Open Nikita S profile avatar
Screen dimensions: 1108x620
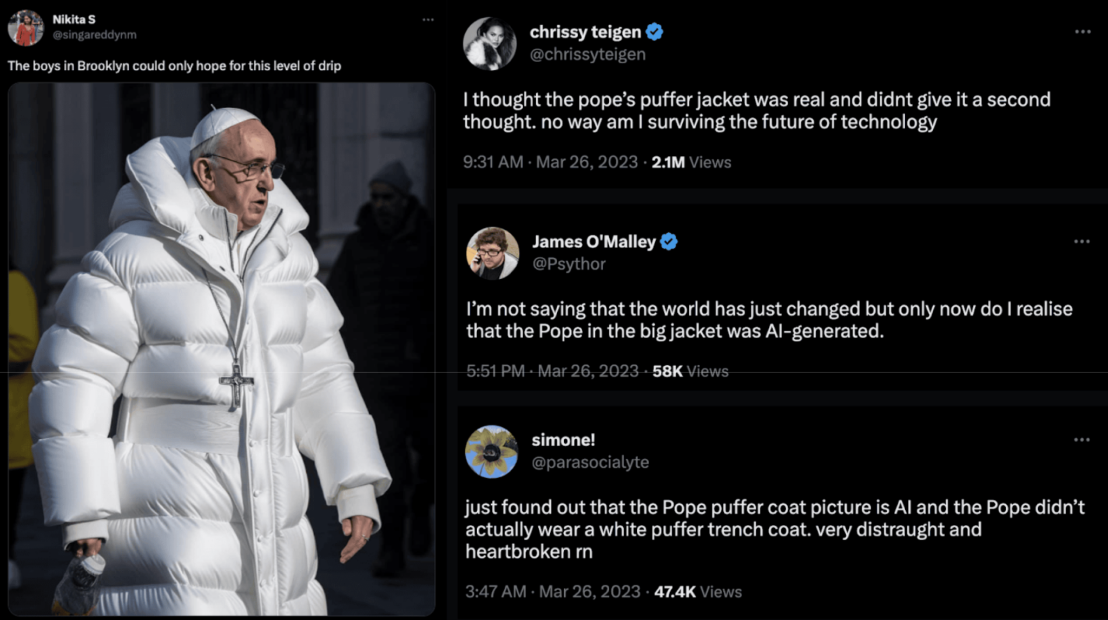[25, 27]
